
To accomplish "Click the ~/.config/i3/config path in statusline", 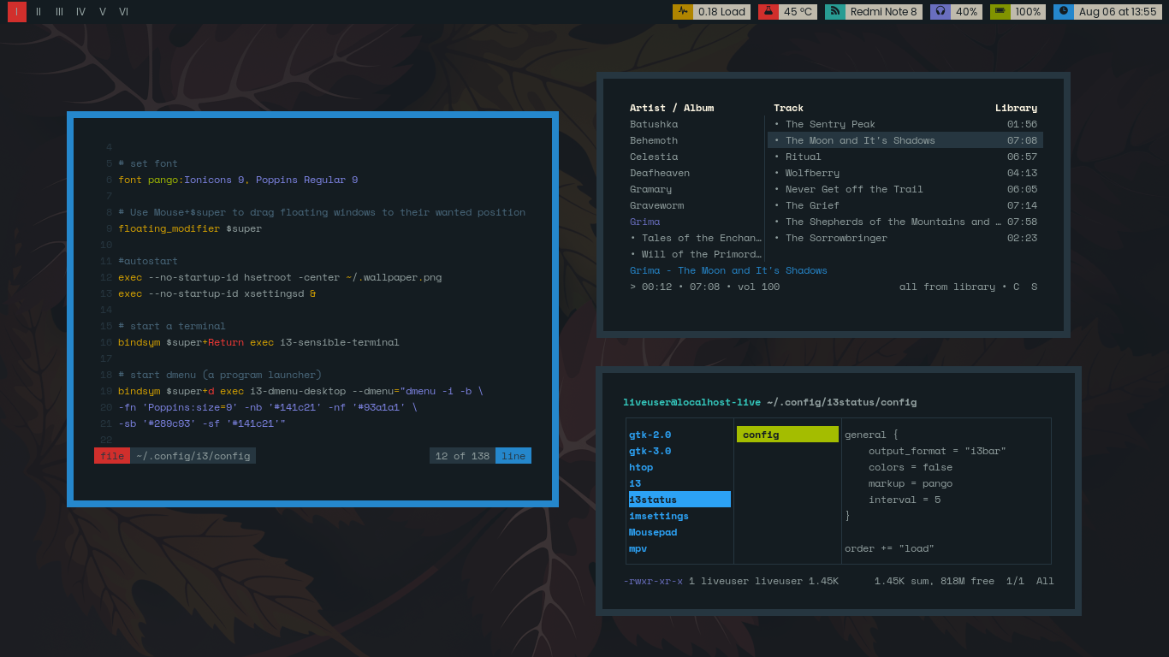I will click(x=193, y=456).
